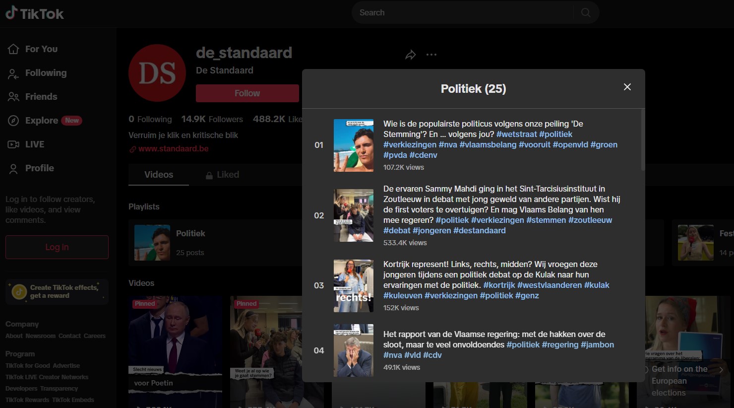Open the TikTok LIVE Creator Networks link
This screenshot has width=734, height=408.
coord(47,377)
